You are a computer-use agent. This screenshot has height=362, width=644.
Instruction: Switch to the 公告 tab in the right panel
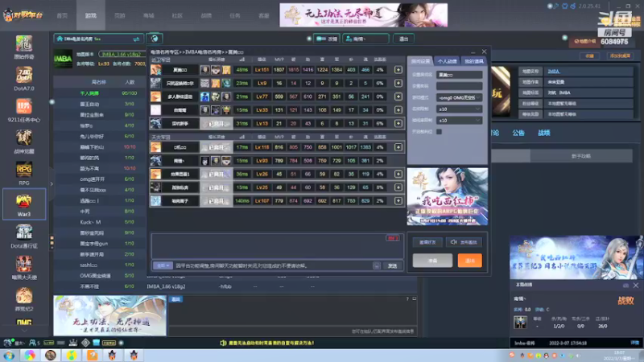[x=518, y=133]
